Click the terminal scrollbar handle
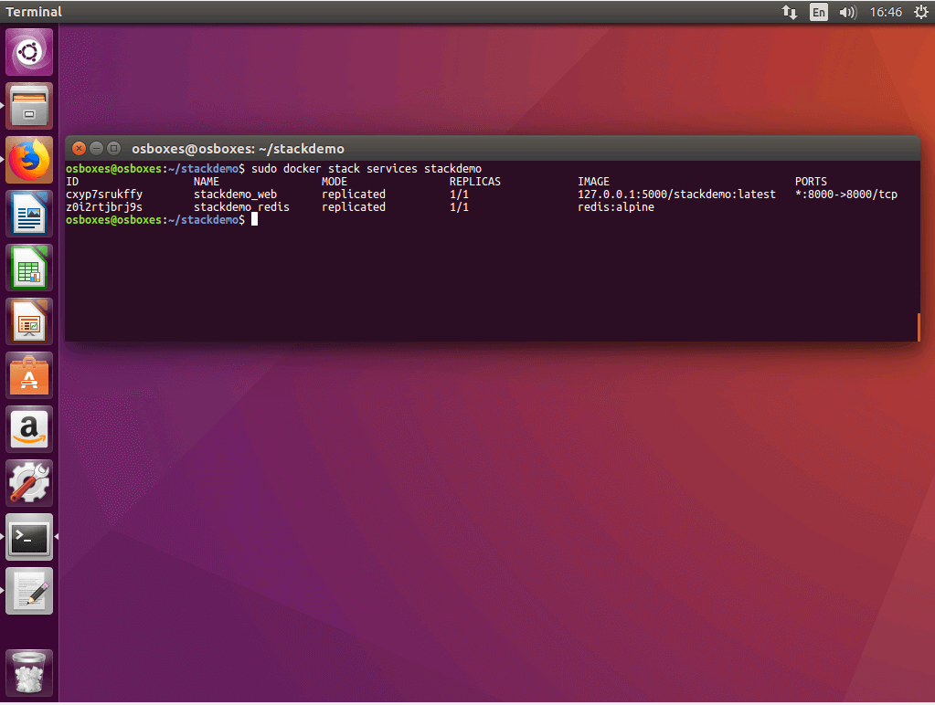Image resolution: width=935 pixels, height=705 pixels. (919, 327)
